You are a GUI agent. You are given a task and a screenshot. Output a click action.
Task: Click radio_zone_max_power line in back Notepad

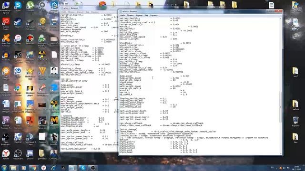81,149
